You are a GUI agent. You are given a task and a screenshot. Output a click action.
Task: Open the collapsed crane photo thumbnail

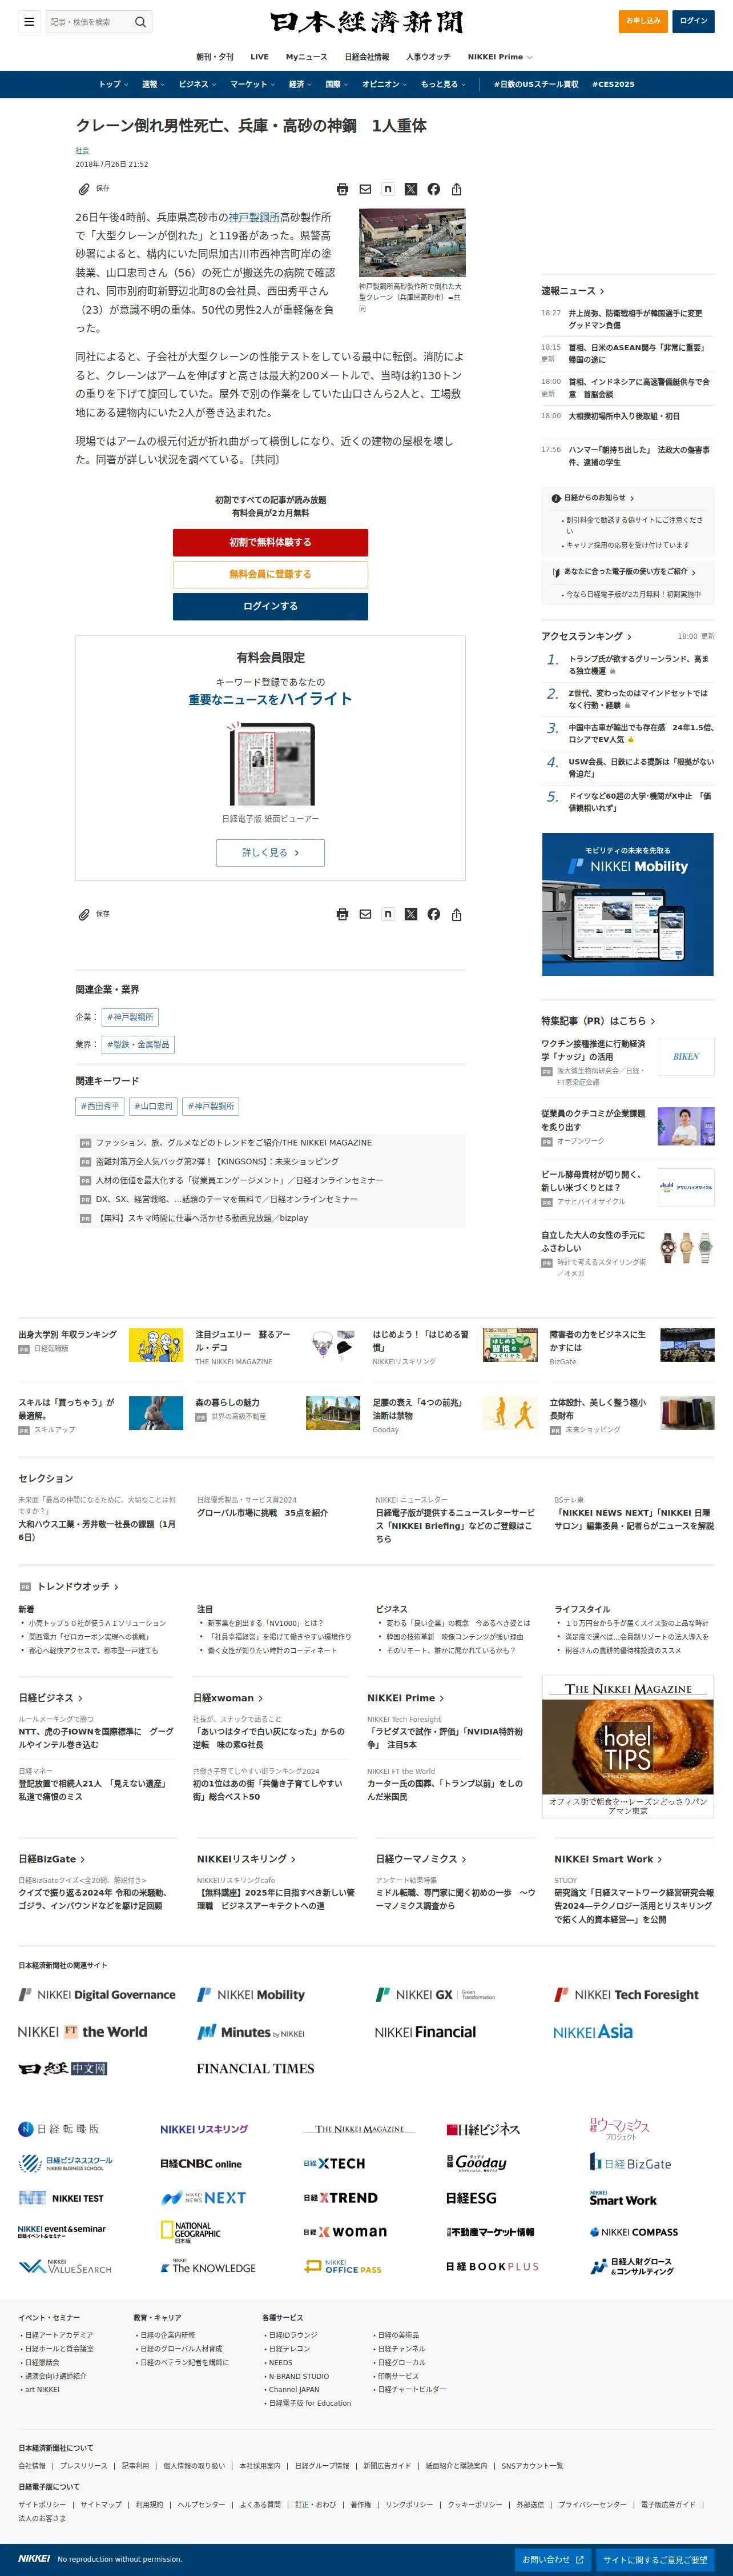pos(412,242)
